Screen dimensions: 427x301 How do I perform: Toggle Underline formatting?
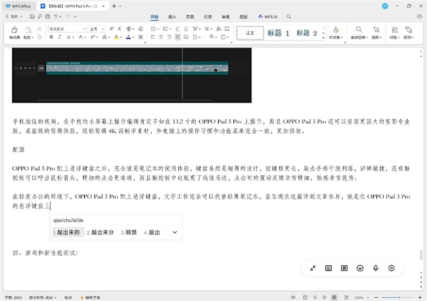tap(68, 37)
